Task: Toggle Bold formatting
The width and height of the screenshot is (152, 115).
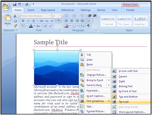Action: (x=23, y=21)
